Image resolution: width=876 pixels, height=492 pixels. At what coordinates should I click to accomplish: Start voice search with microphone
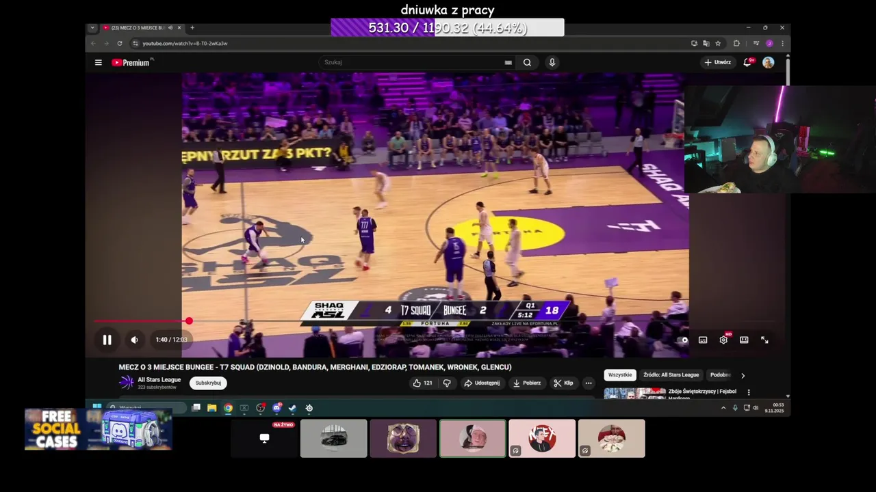(552, 62)
